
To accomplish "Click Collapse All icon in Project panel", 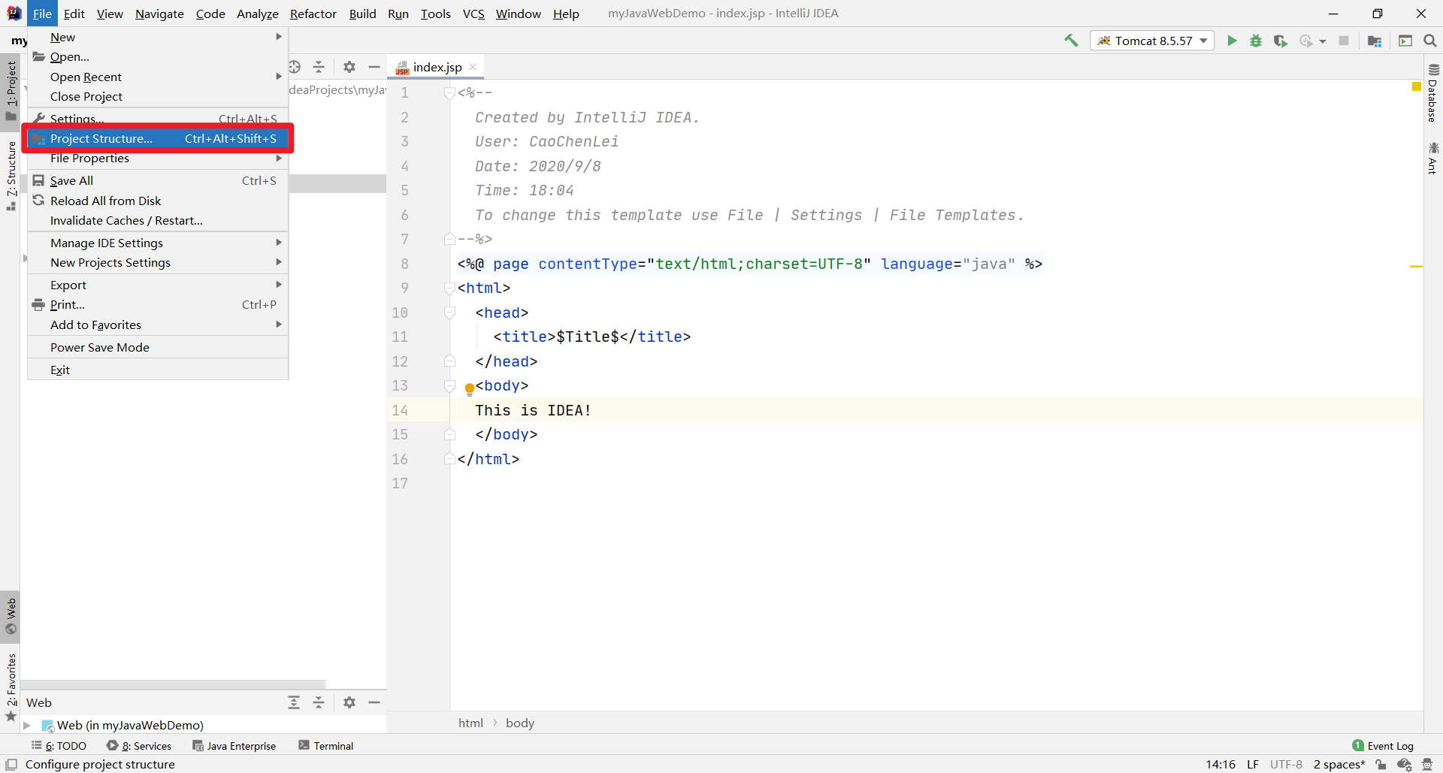I will [319, 67].
